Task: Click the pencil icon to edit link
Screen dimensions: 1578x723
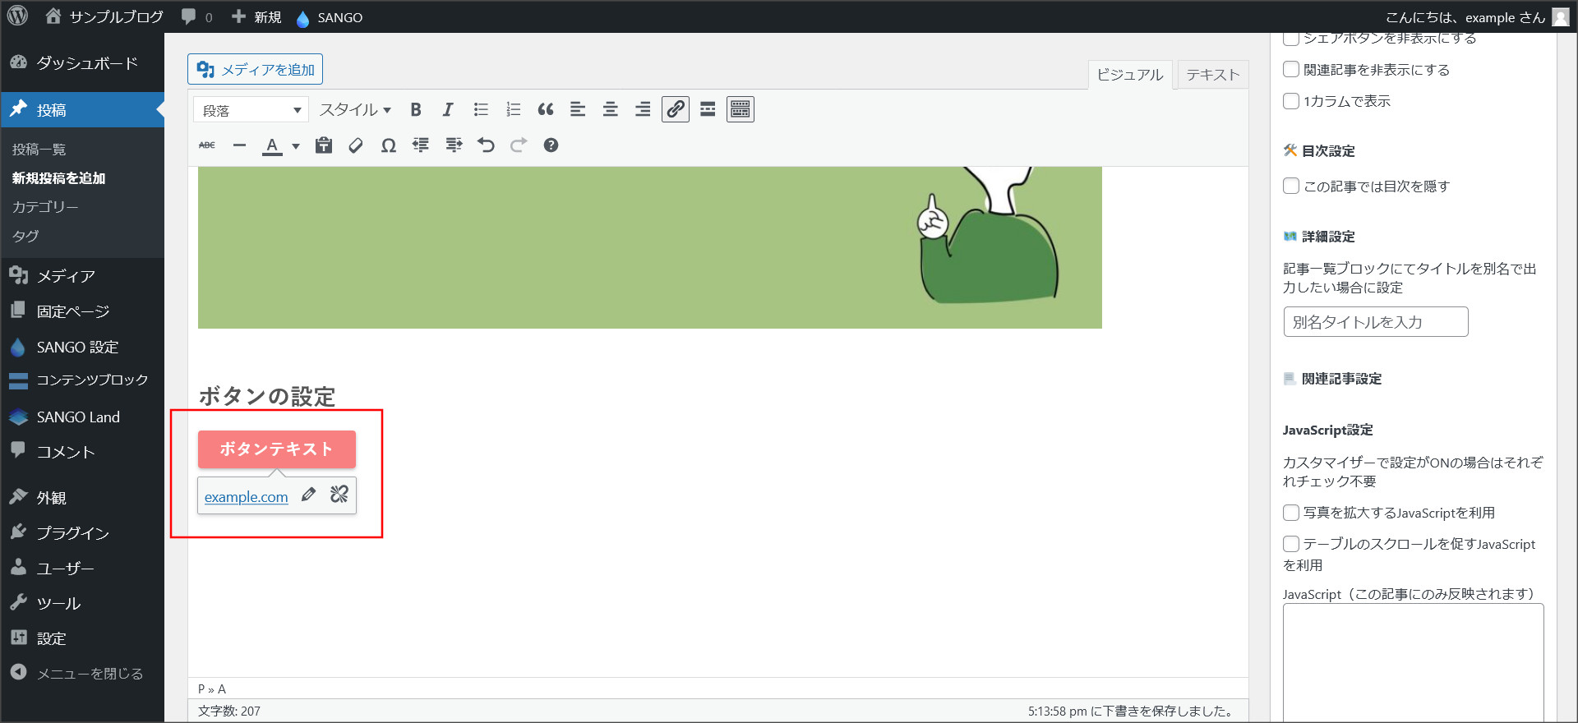Action: pos(308,495)
